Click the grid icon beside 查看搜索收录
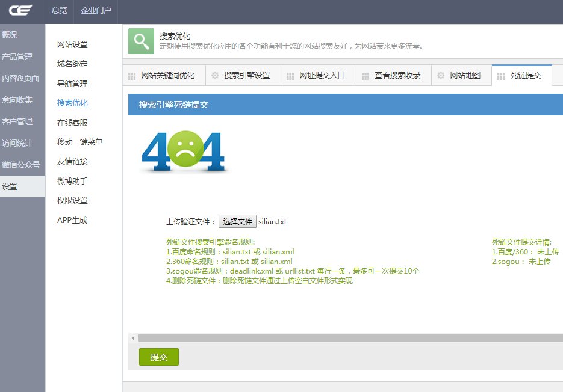563x392 pixels. pos(366,75)
